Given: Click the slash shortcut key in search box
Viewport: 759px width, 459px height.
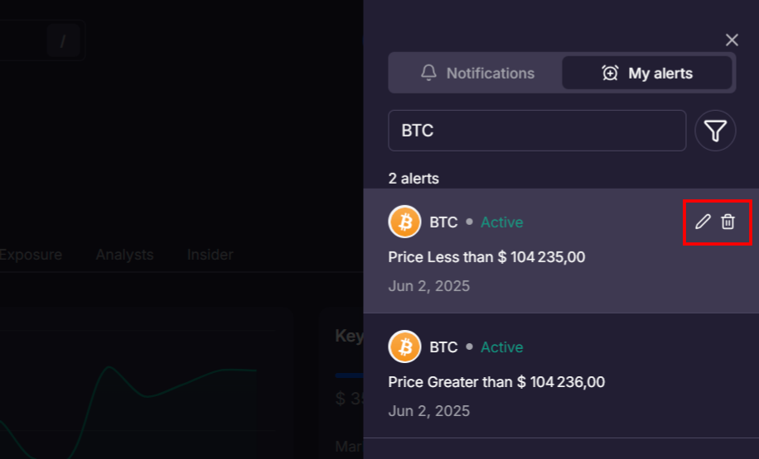Looking at the screenshot, I should pyautogui.click(x=63, y=41).
